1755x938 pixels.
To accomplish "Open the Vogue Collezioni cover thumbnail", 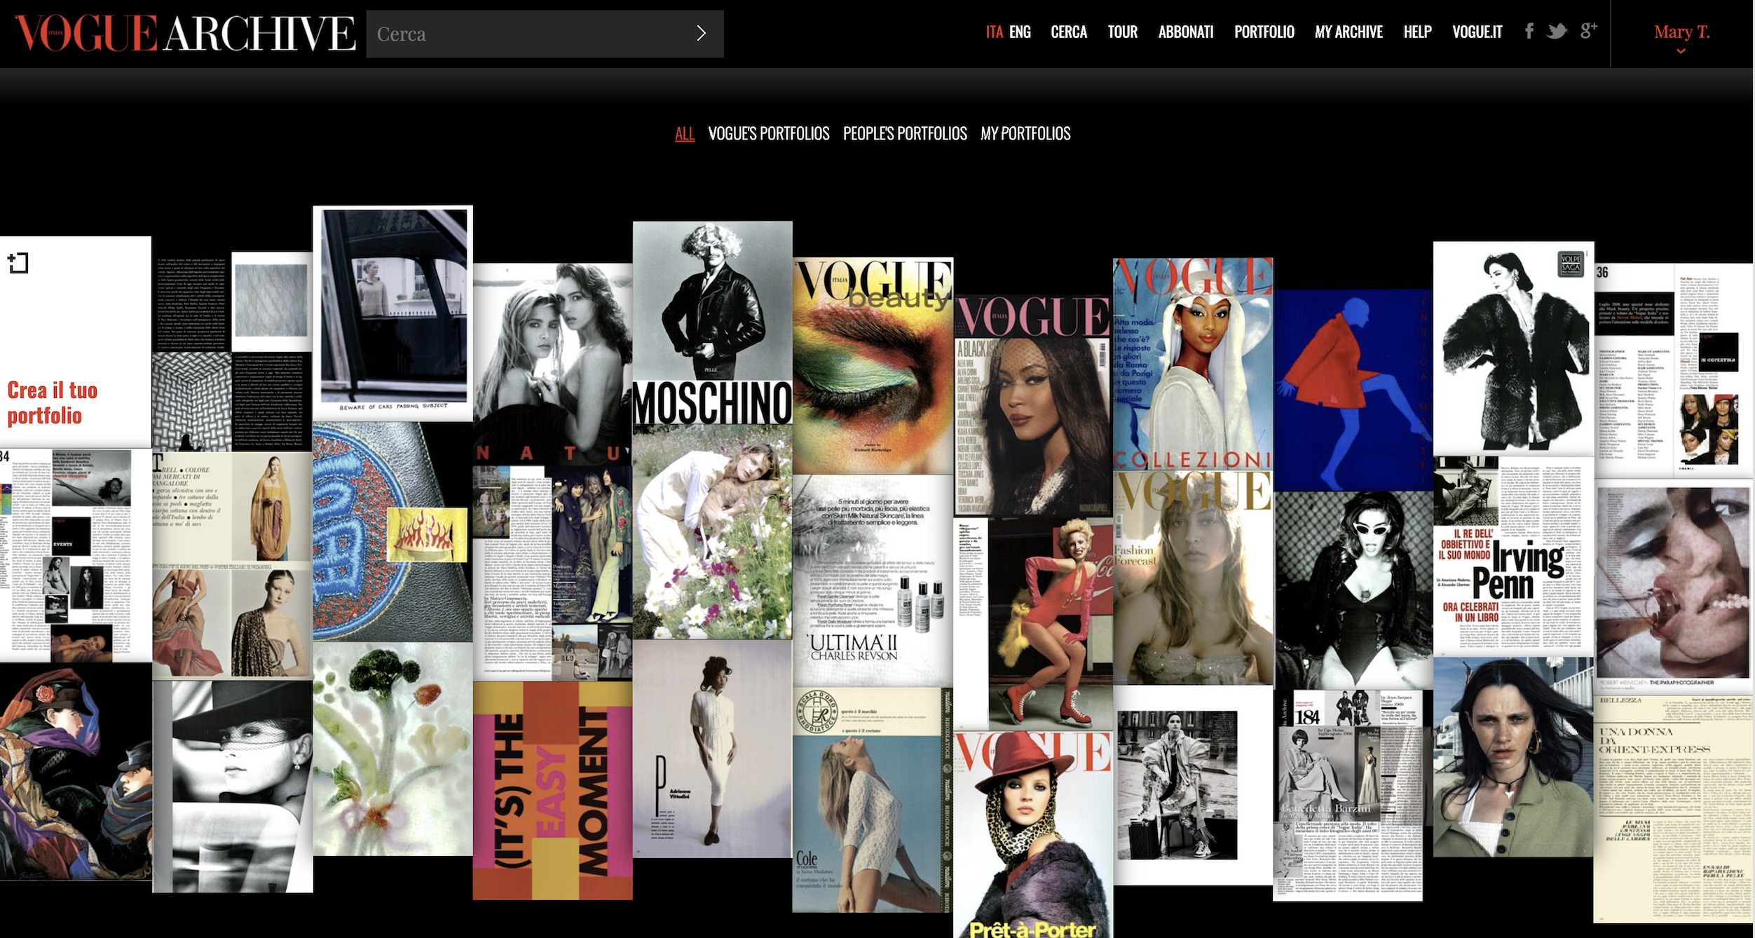I will pos(1193,364).
